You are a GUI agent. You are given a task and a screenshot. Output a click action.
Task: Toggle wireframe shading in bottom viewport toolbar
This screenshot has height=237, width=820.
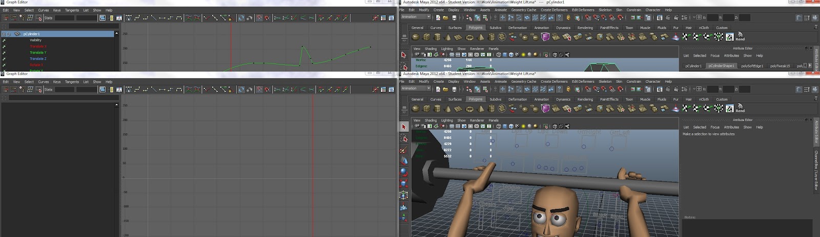(499, 126)
